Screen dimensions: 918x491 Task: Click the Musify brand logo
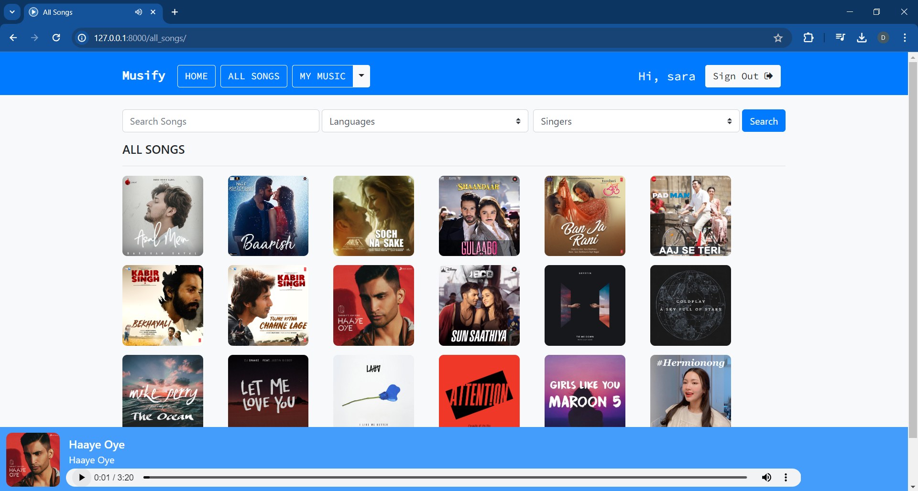(144, 76)
